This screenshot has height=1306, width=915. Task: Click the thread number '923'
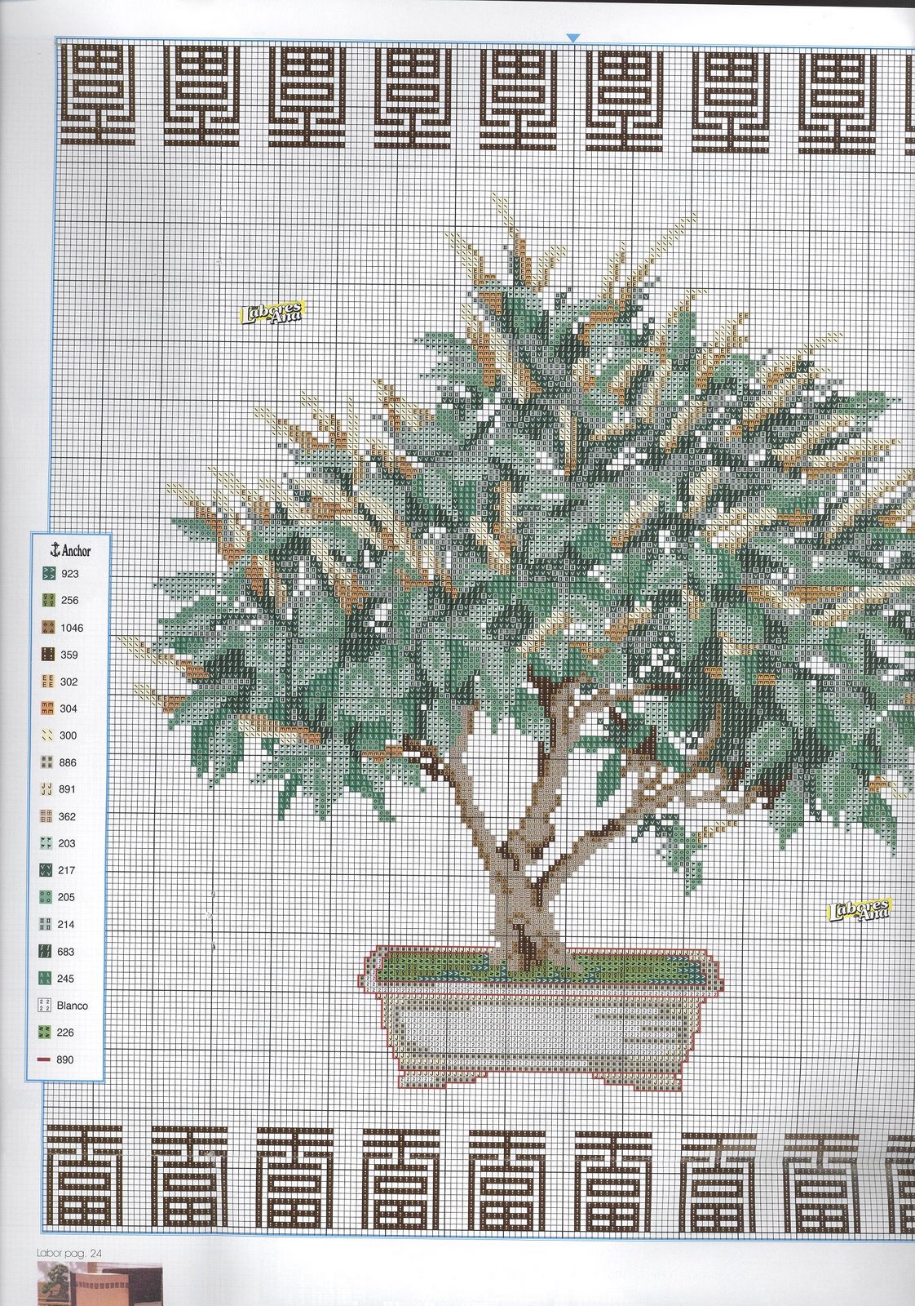[x=70, y=574]
